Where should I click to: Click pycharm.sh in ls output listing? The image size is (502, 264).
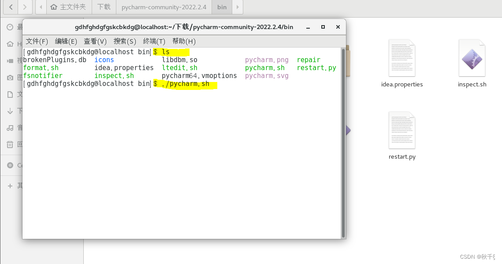coord(265,68)
